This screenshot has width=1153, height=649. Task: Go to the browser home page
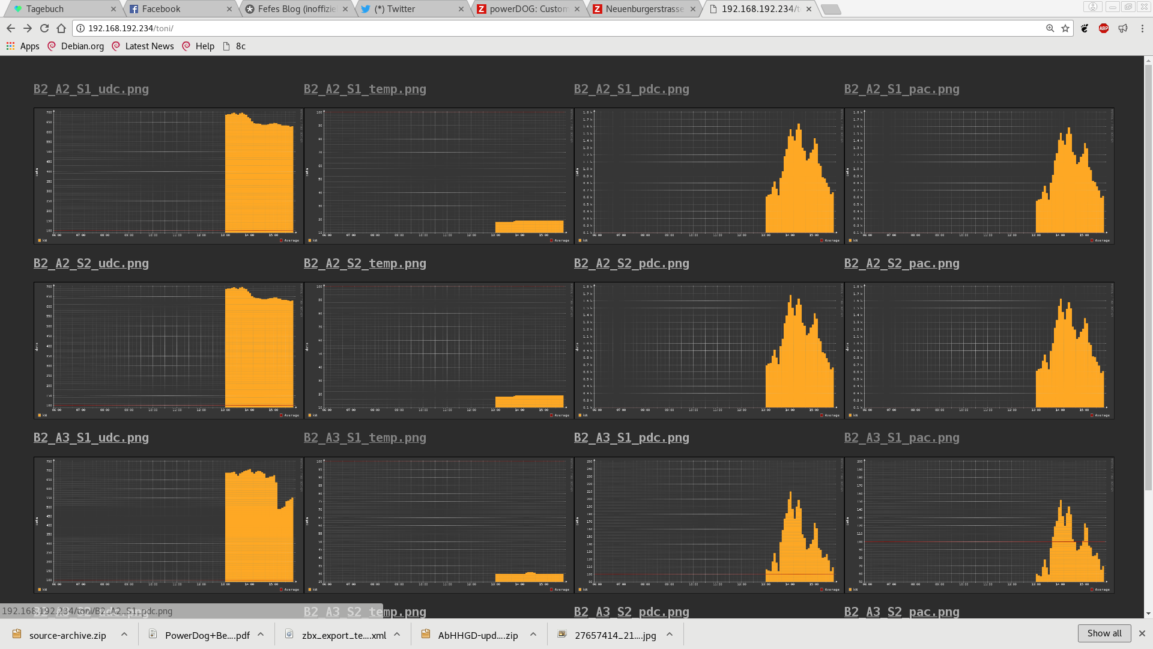point(61,28)
